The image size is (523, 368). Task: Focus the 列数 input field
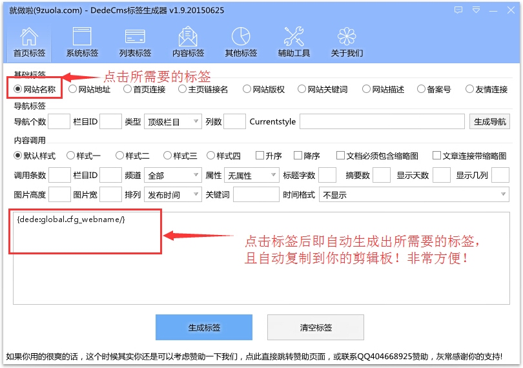pyautogui.click(x=235, y=121)
